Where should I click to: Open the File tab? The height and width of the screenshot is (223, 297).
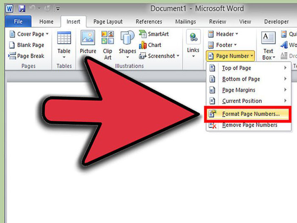[18, 21]
